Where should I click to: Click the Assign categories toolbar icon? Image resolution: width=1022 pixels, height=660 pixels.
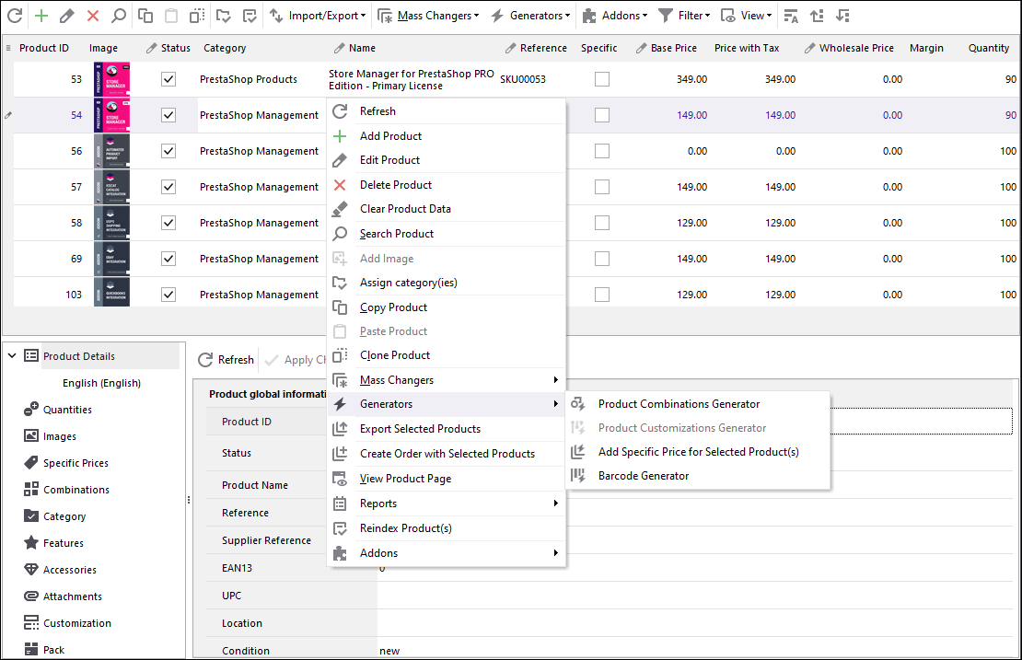(224, 16)
